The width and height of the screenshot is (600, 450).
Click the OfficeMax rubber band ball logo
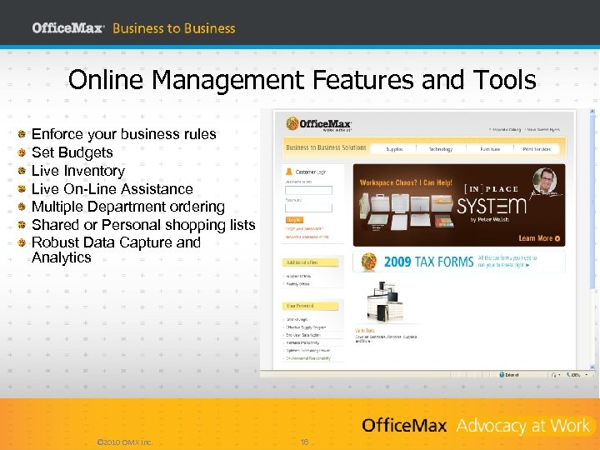click(292, 123)
